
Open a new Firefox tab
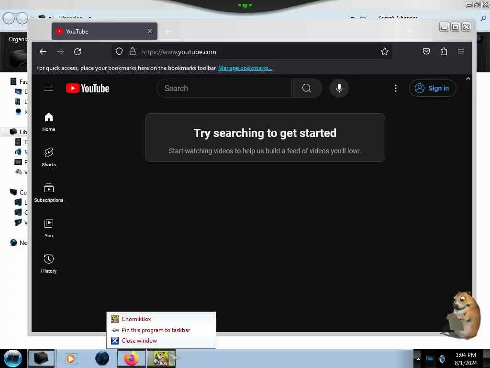[x=168, y=32]
